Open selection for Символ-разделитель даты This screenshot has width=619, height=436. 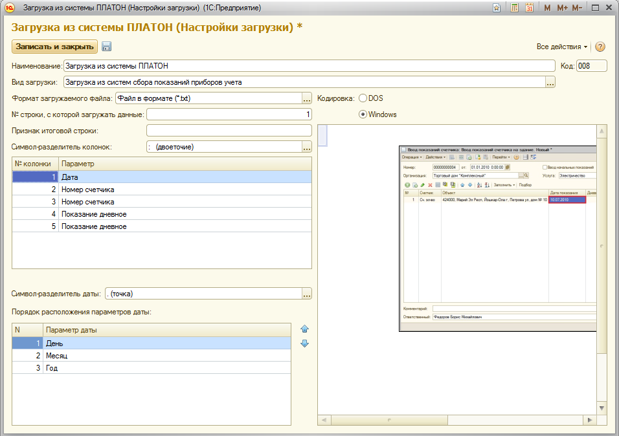click(307, 294)
